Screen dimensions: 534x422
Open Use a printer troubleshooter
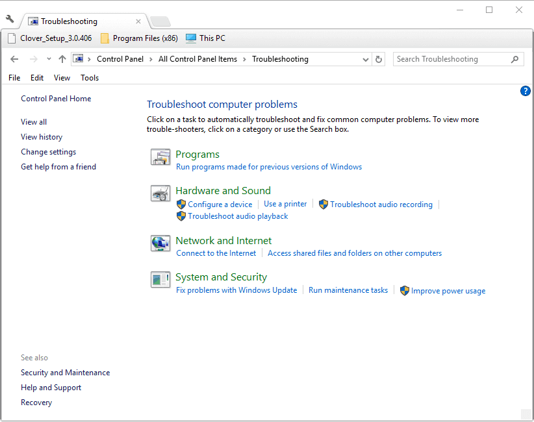pos(285,204)
